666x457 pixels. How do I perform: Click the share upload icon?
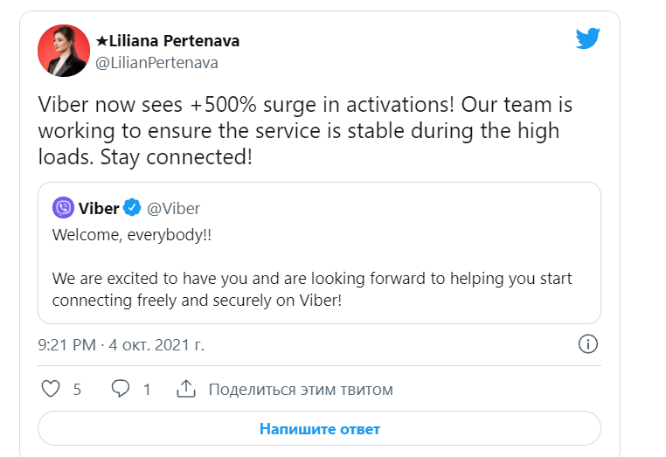click(185, 389)
